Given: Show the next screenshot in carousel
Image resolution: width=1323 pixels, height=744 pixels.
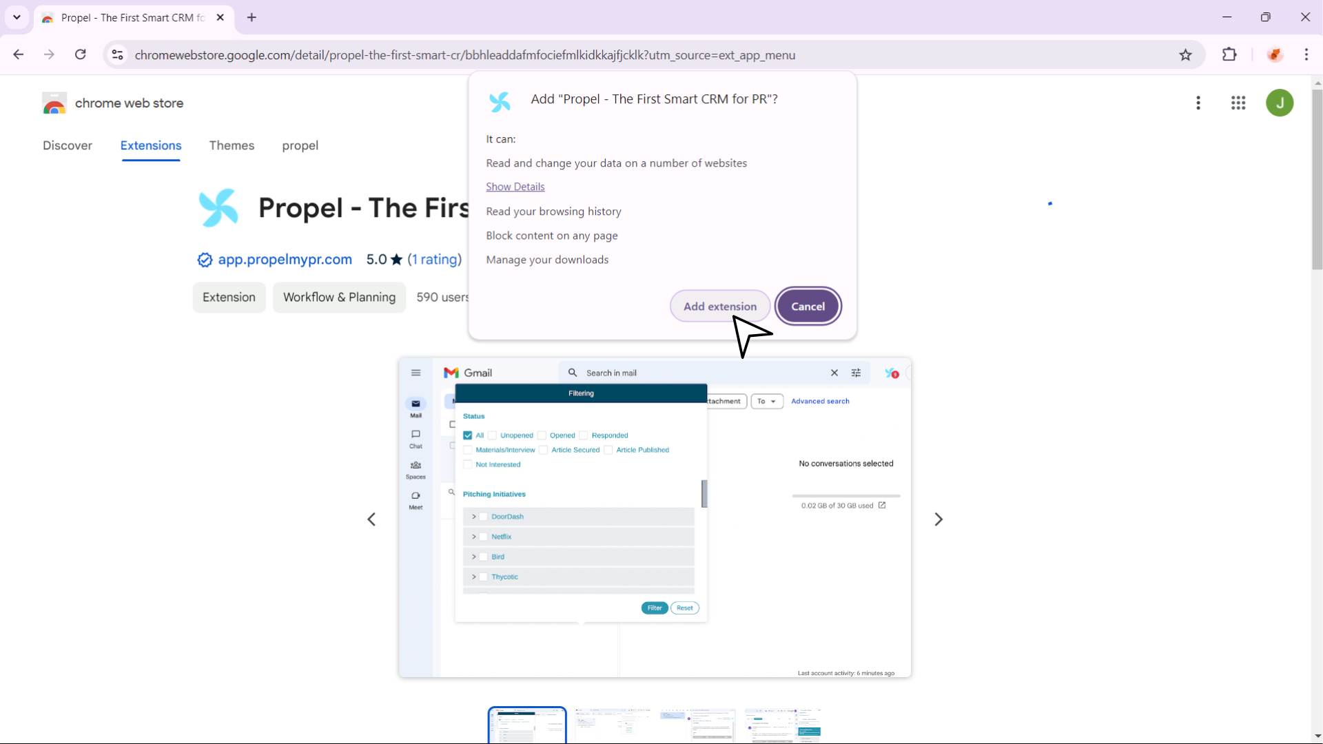Looking at the screenshot, I should [x=938, y=519].
